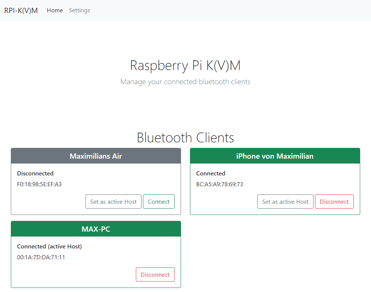Click iPhone's Connected status text
Viewport: 371px width, 292px height.
point(211,174)
